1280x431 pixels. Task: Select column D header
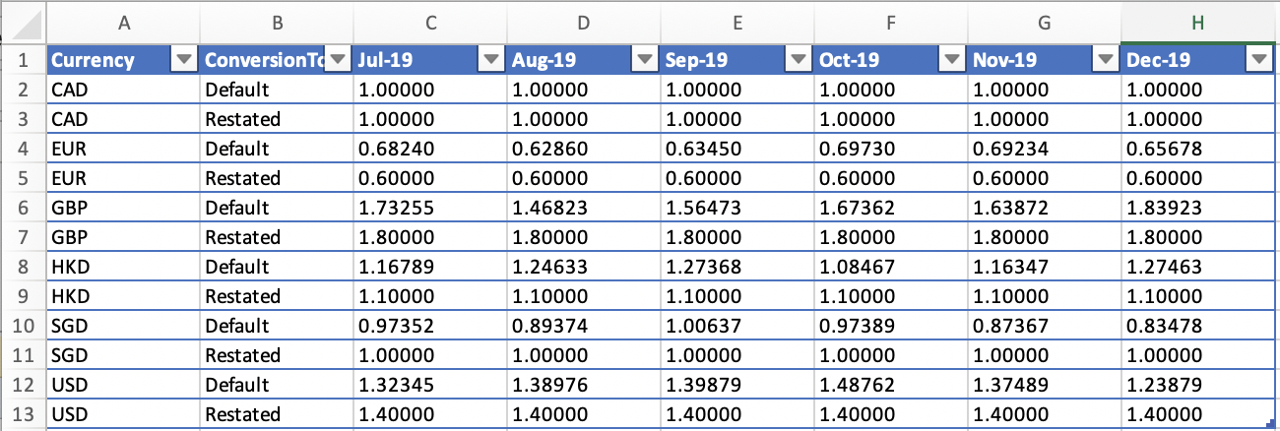point(583,23)
